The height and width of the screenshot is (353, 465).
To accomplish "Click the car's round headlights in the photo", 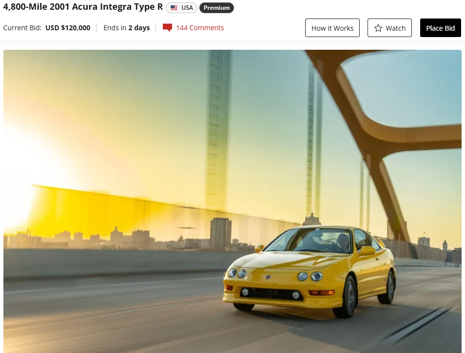I will 310,276.
